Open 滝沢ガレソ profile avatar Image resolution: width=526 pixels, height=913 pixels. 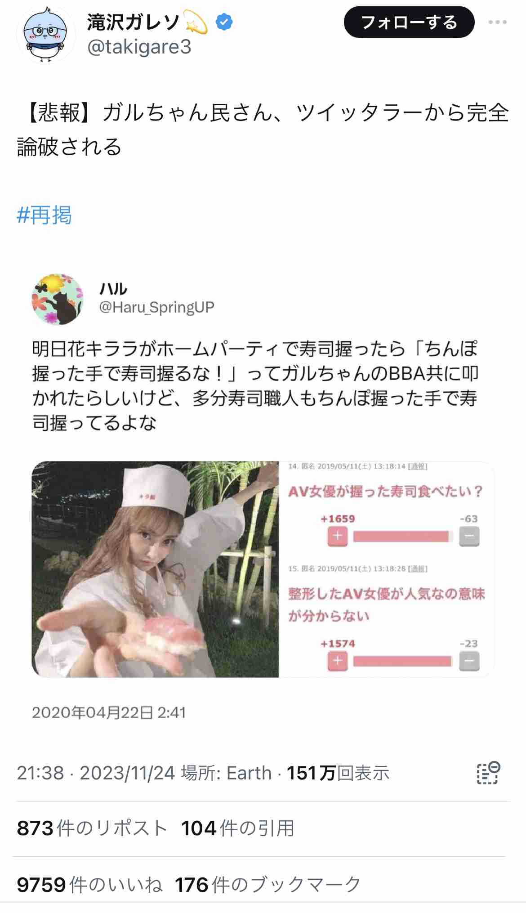[x=46, y=35]
